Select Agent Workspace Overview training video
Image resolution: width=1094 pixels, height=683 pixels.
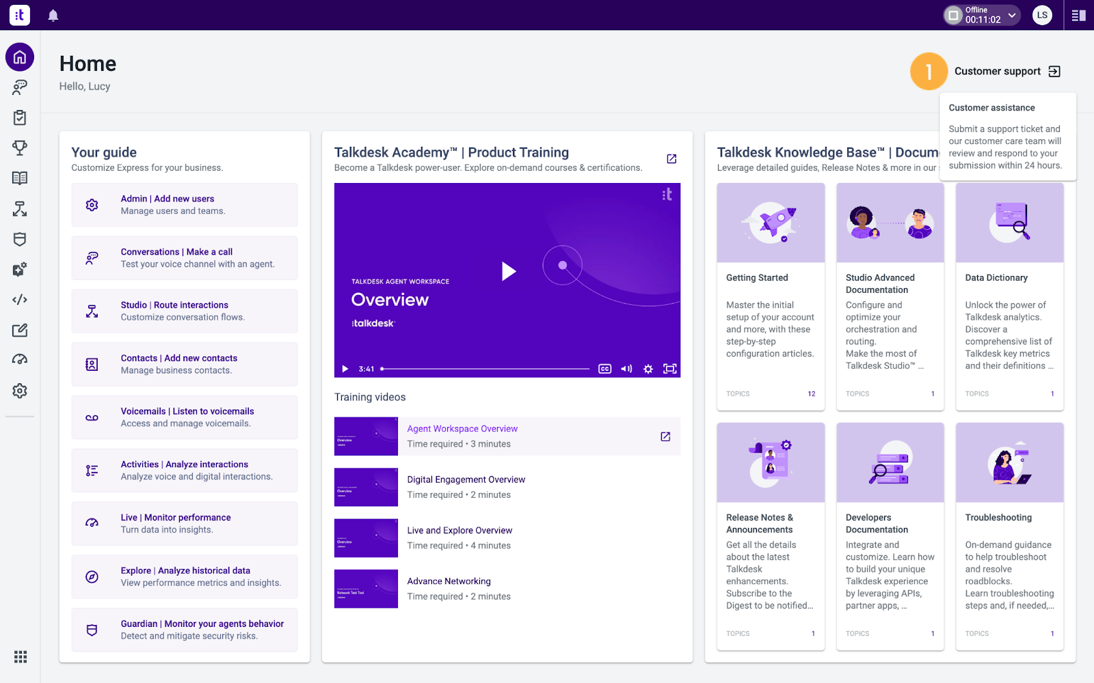(x=507, y=436)
